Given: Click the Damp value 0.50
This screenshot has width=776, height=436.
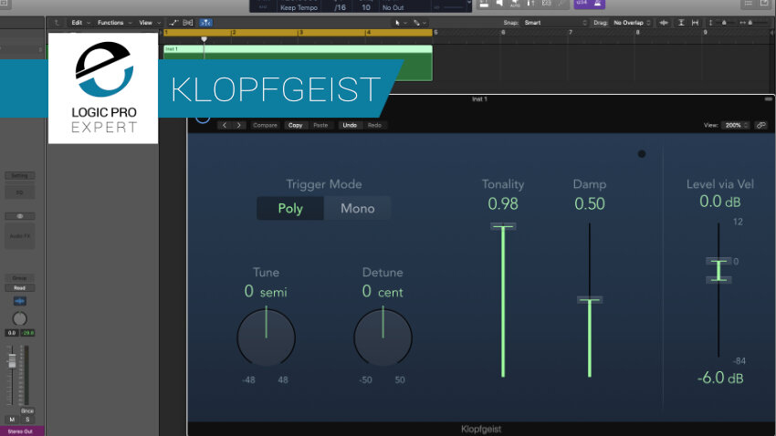Looking at the screenshot, I should tap(590, 203).
